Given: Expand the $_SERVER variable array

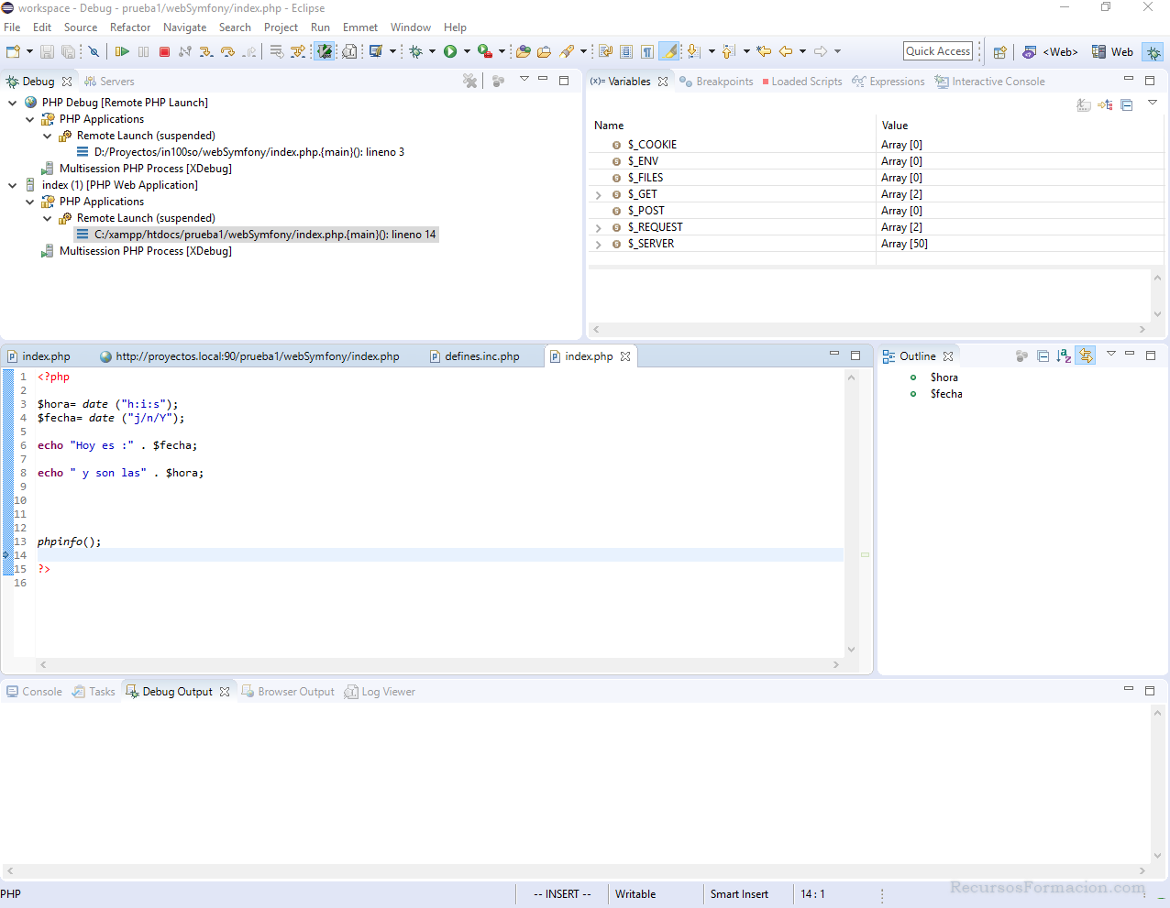Looking at the screenshot, I should [599, 245].
